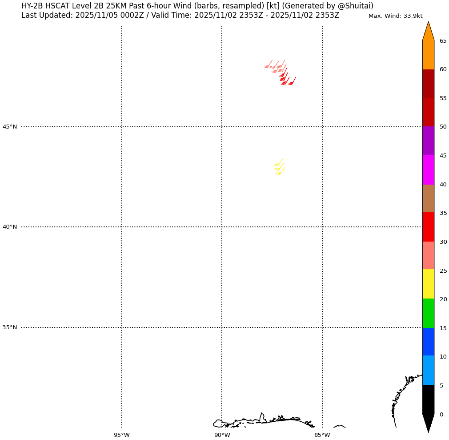Click the Max. Wind: 33.9kt label
The height and width of the screenshot is (440, 449).
395,16
